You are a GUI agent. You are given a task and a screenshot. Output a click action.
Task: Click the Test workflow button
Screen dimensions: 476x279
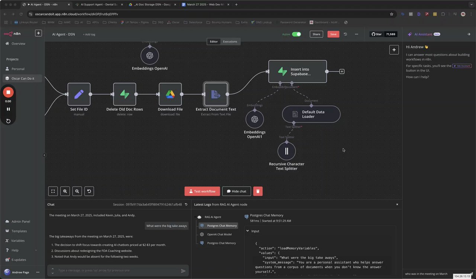click(x=202, y=191)
